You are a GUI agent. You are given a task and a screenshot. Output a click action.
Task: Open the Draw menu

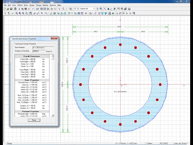[26, 5]
